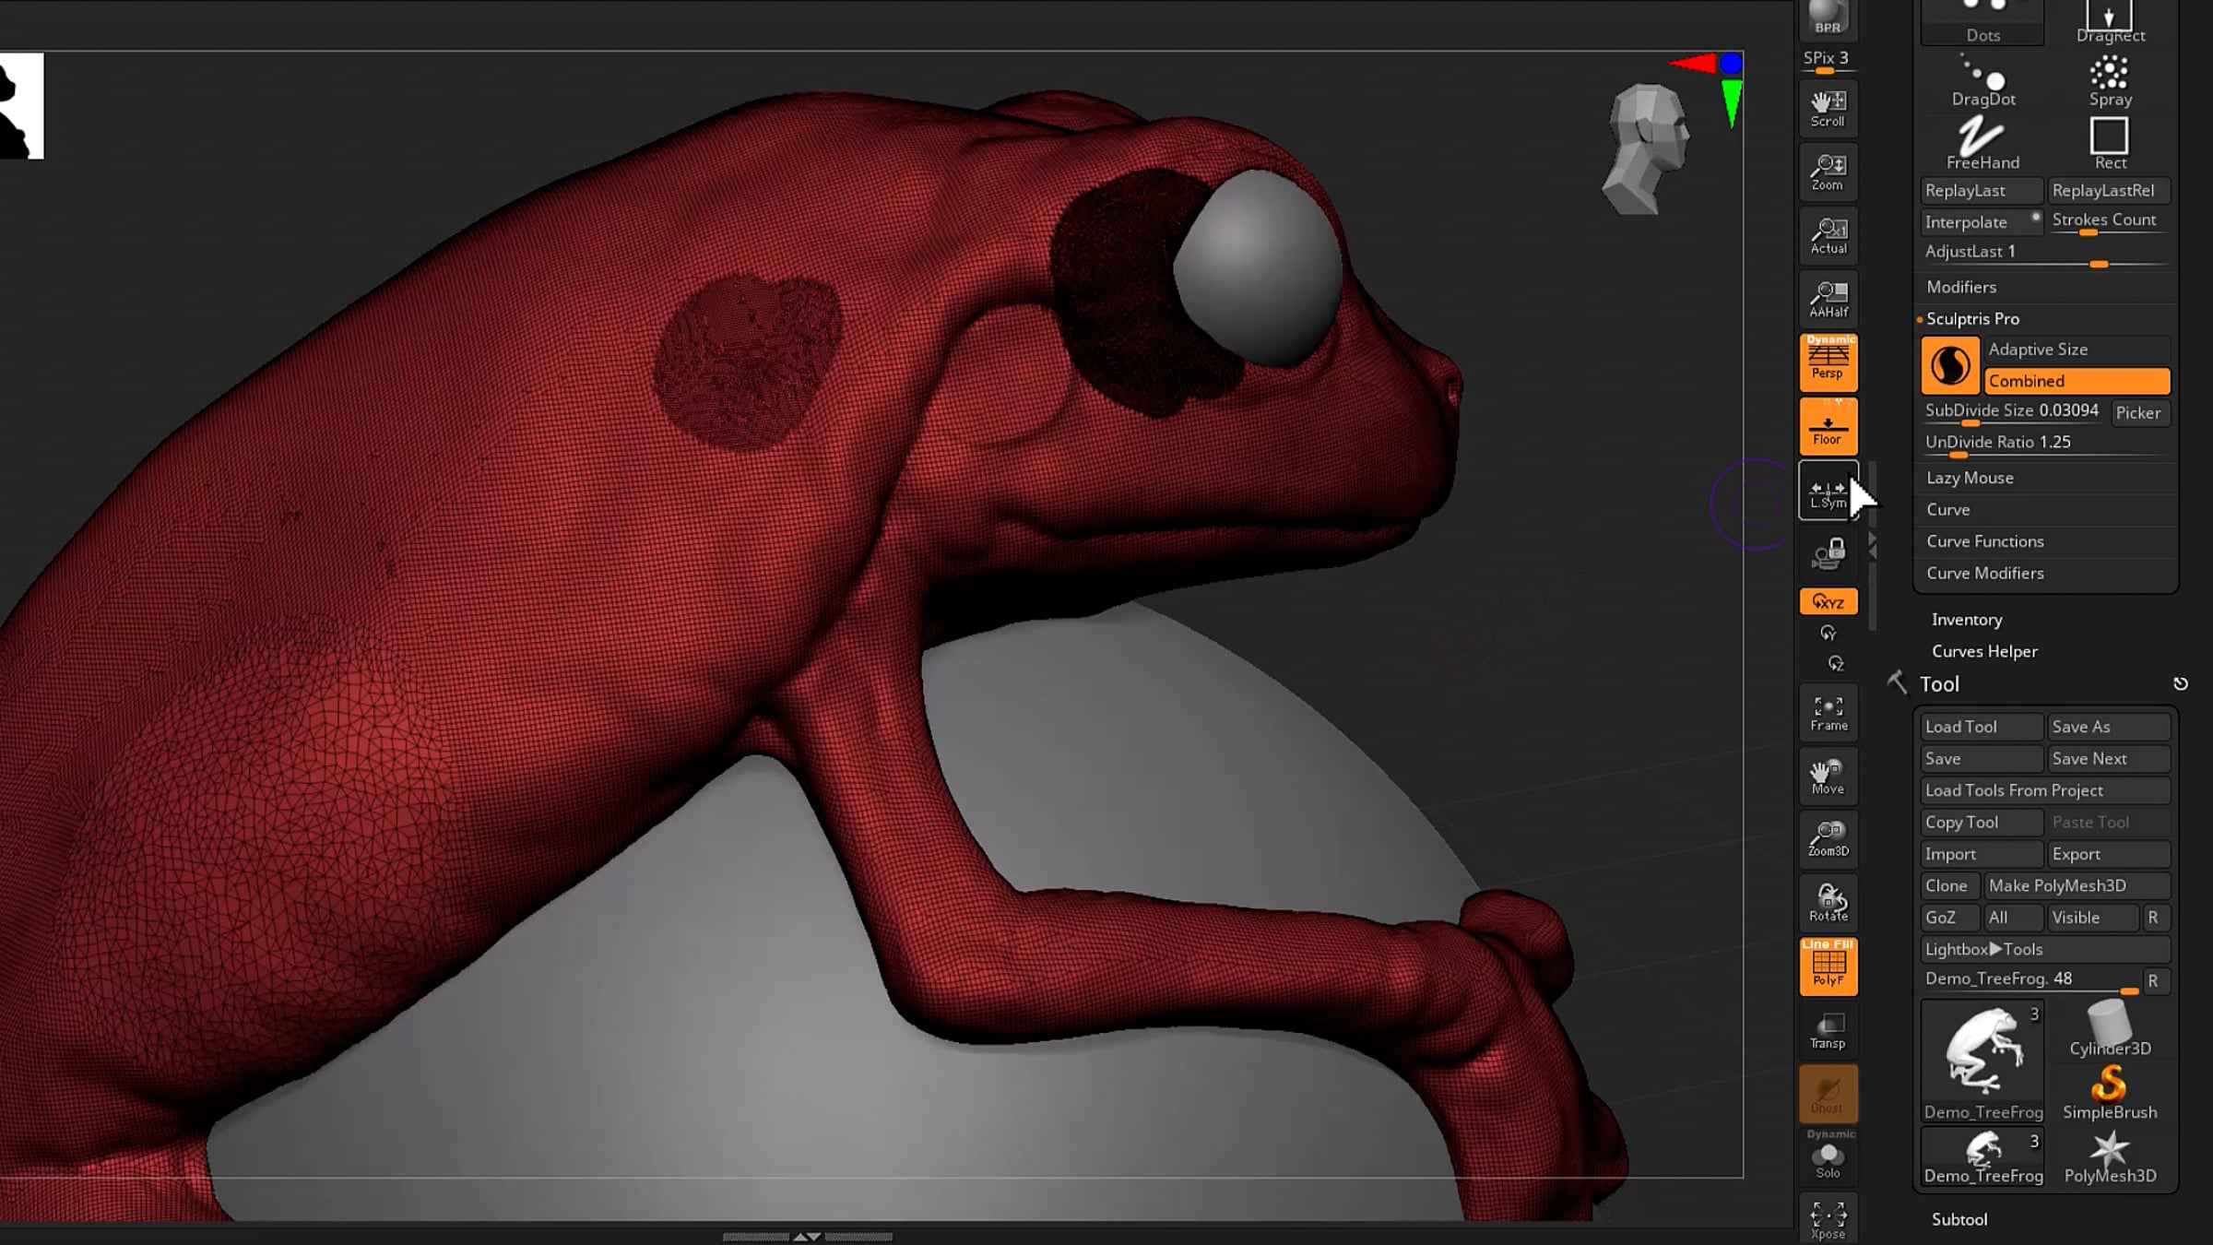Click the Zoom document icon
The width and height of the screenshot is (2213, 1245).
1828,172
